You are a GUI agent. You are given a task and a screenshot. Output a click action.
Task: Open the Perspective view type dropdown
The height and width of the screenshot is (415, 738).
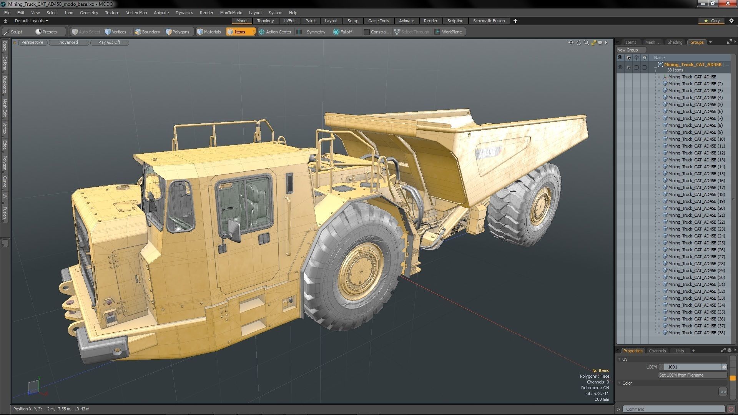point(32,43)
